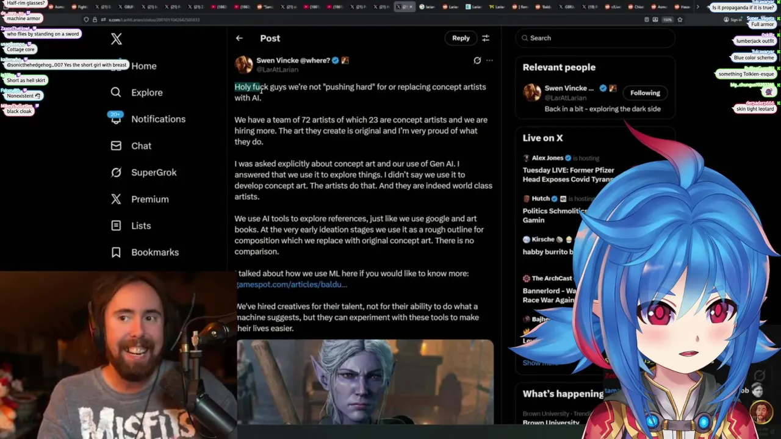Image resolution: width=781 pixels, height=439 pixels.
Task: Open reply sorting filter icon next to Reply
Action: tap(486, 38)
